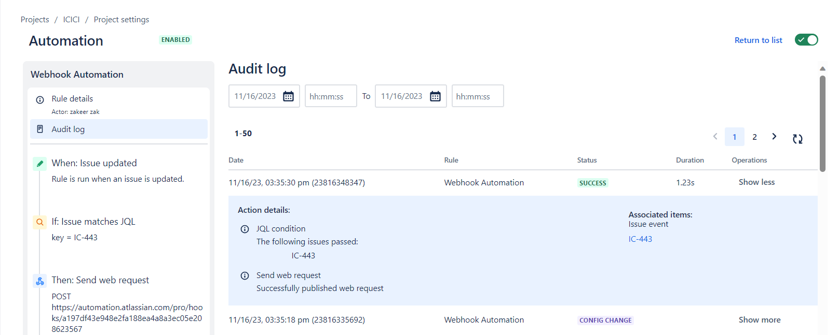Image resolution: width=839 pixels, height=335 pixels.
Task: Open Project settings breadcrumb
Action: tap(121, 20)
